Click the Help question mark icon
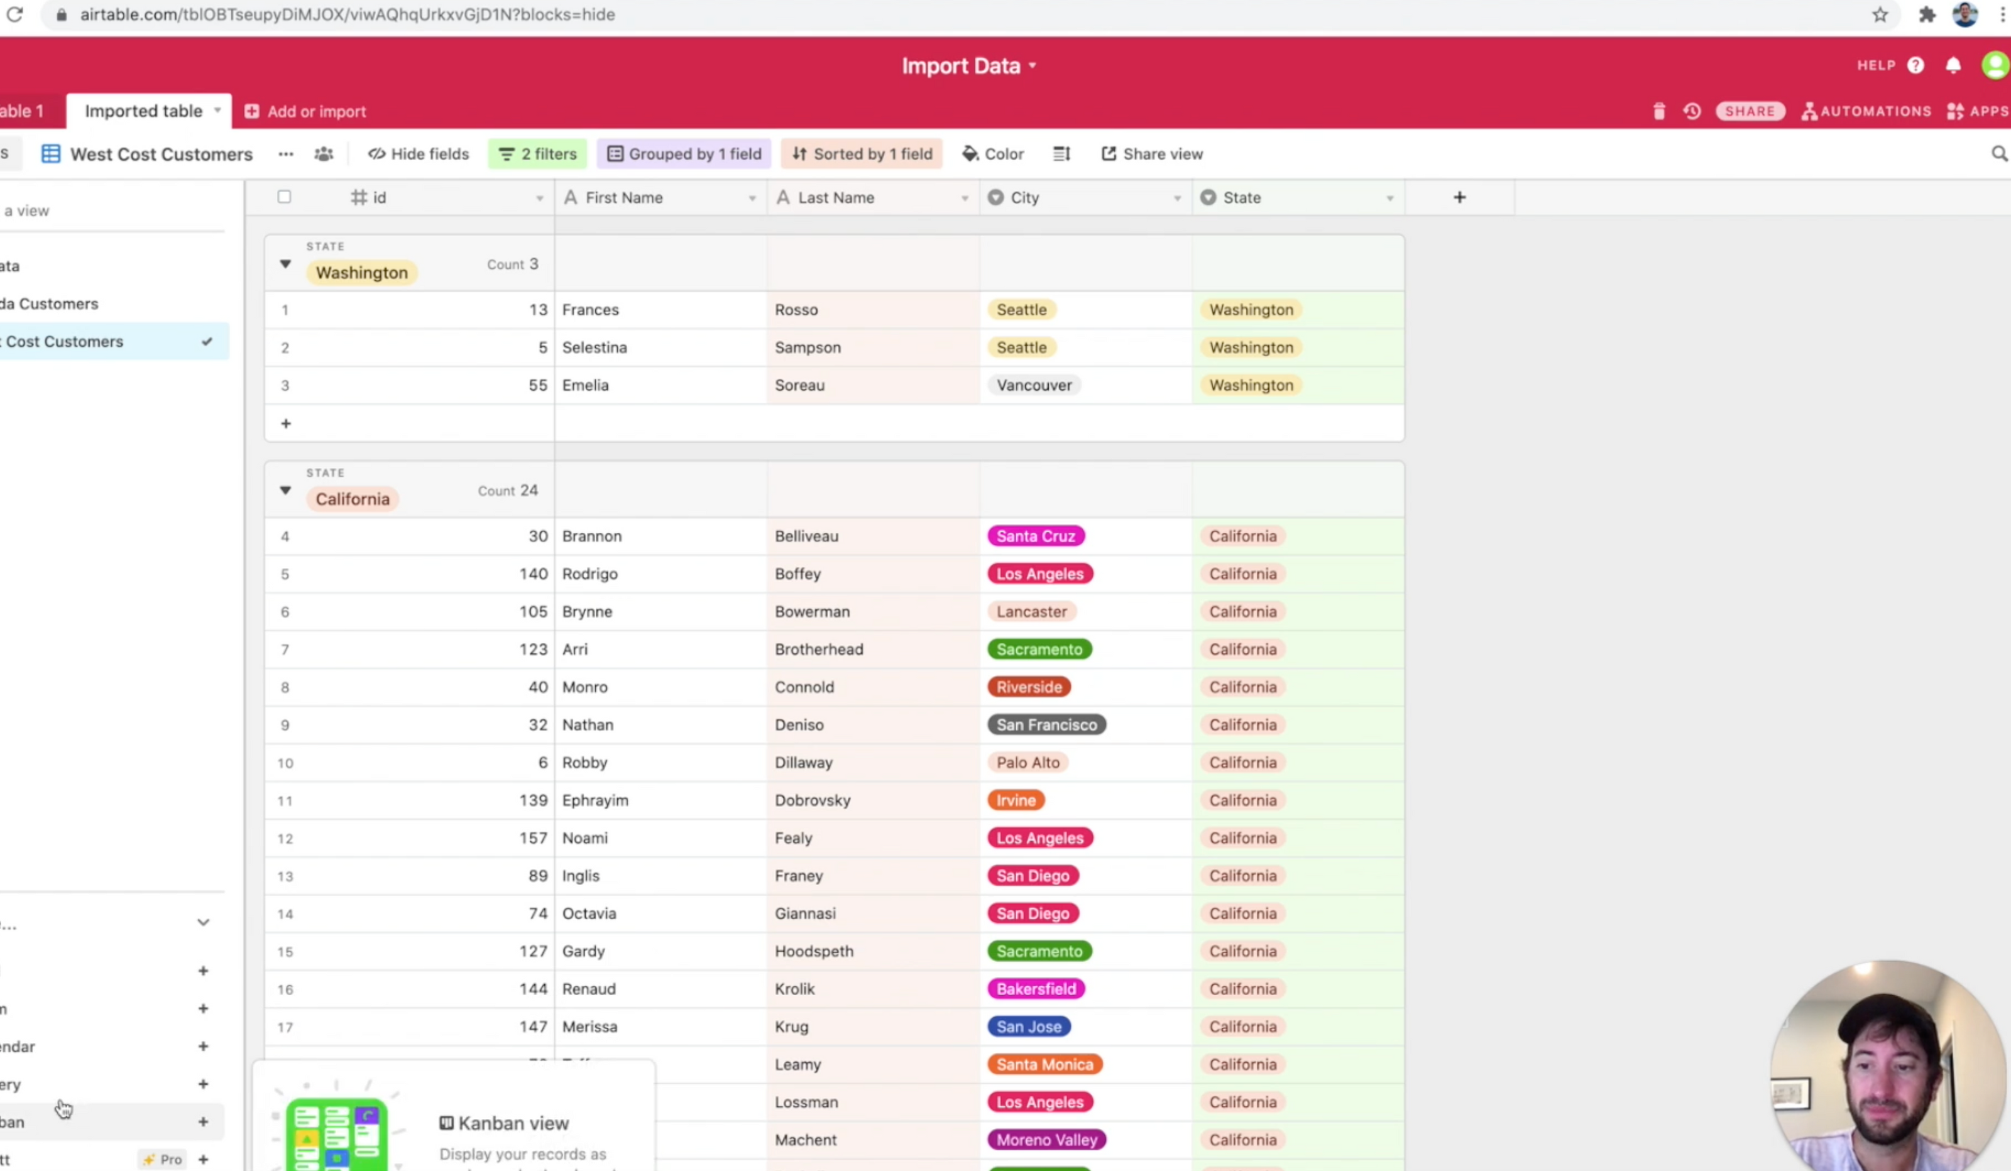2011x1171 pixels. pyautogui.click(x=1915, y=65)
